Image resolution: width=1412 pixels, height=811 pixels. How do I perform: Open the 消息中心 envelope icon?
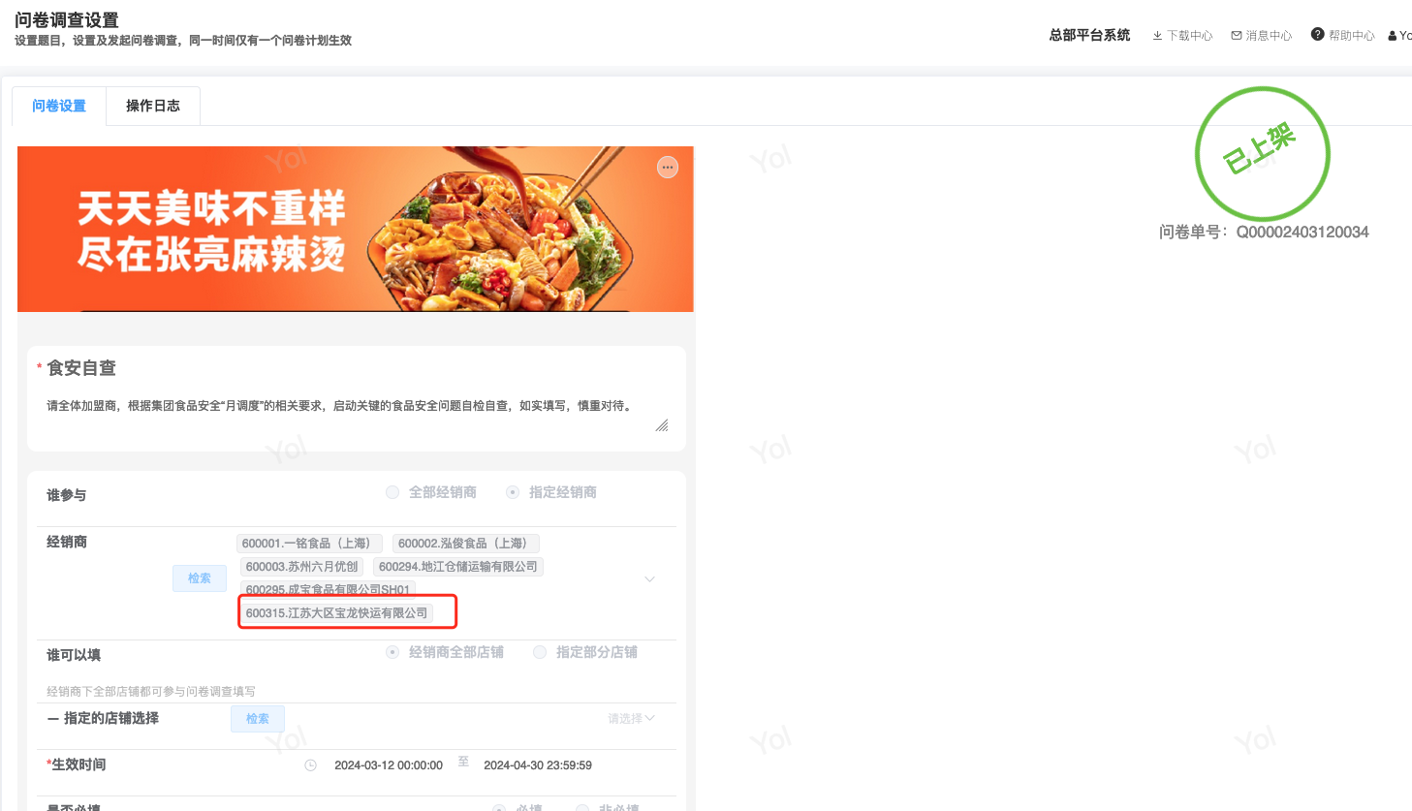1237,36
